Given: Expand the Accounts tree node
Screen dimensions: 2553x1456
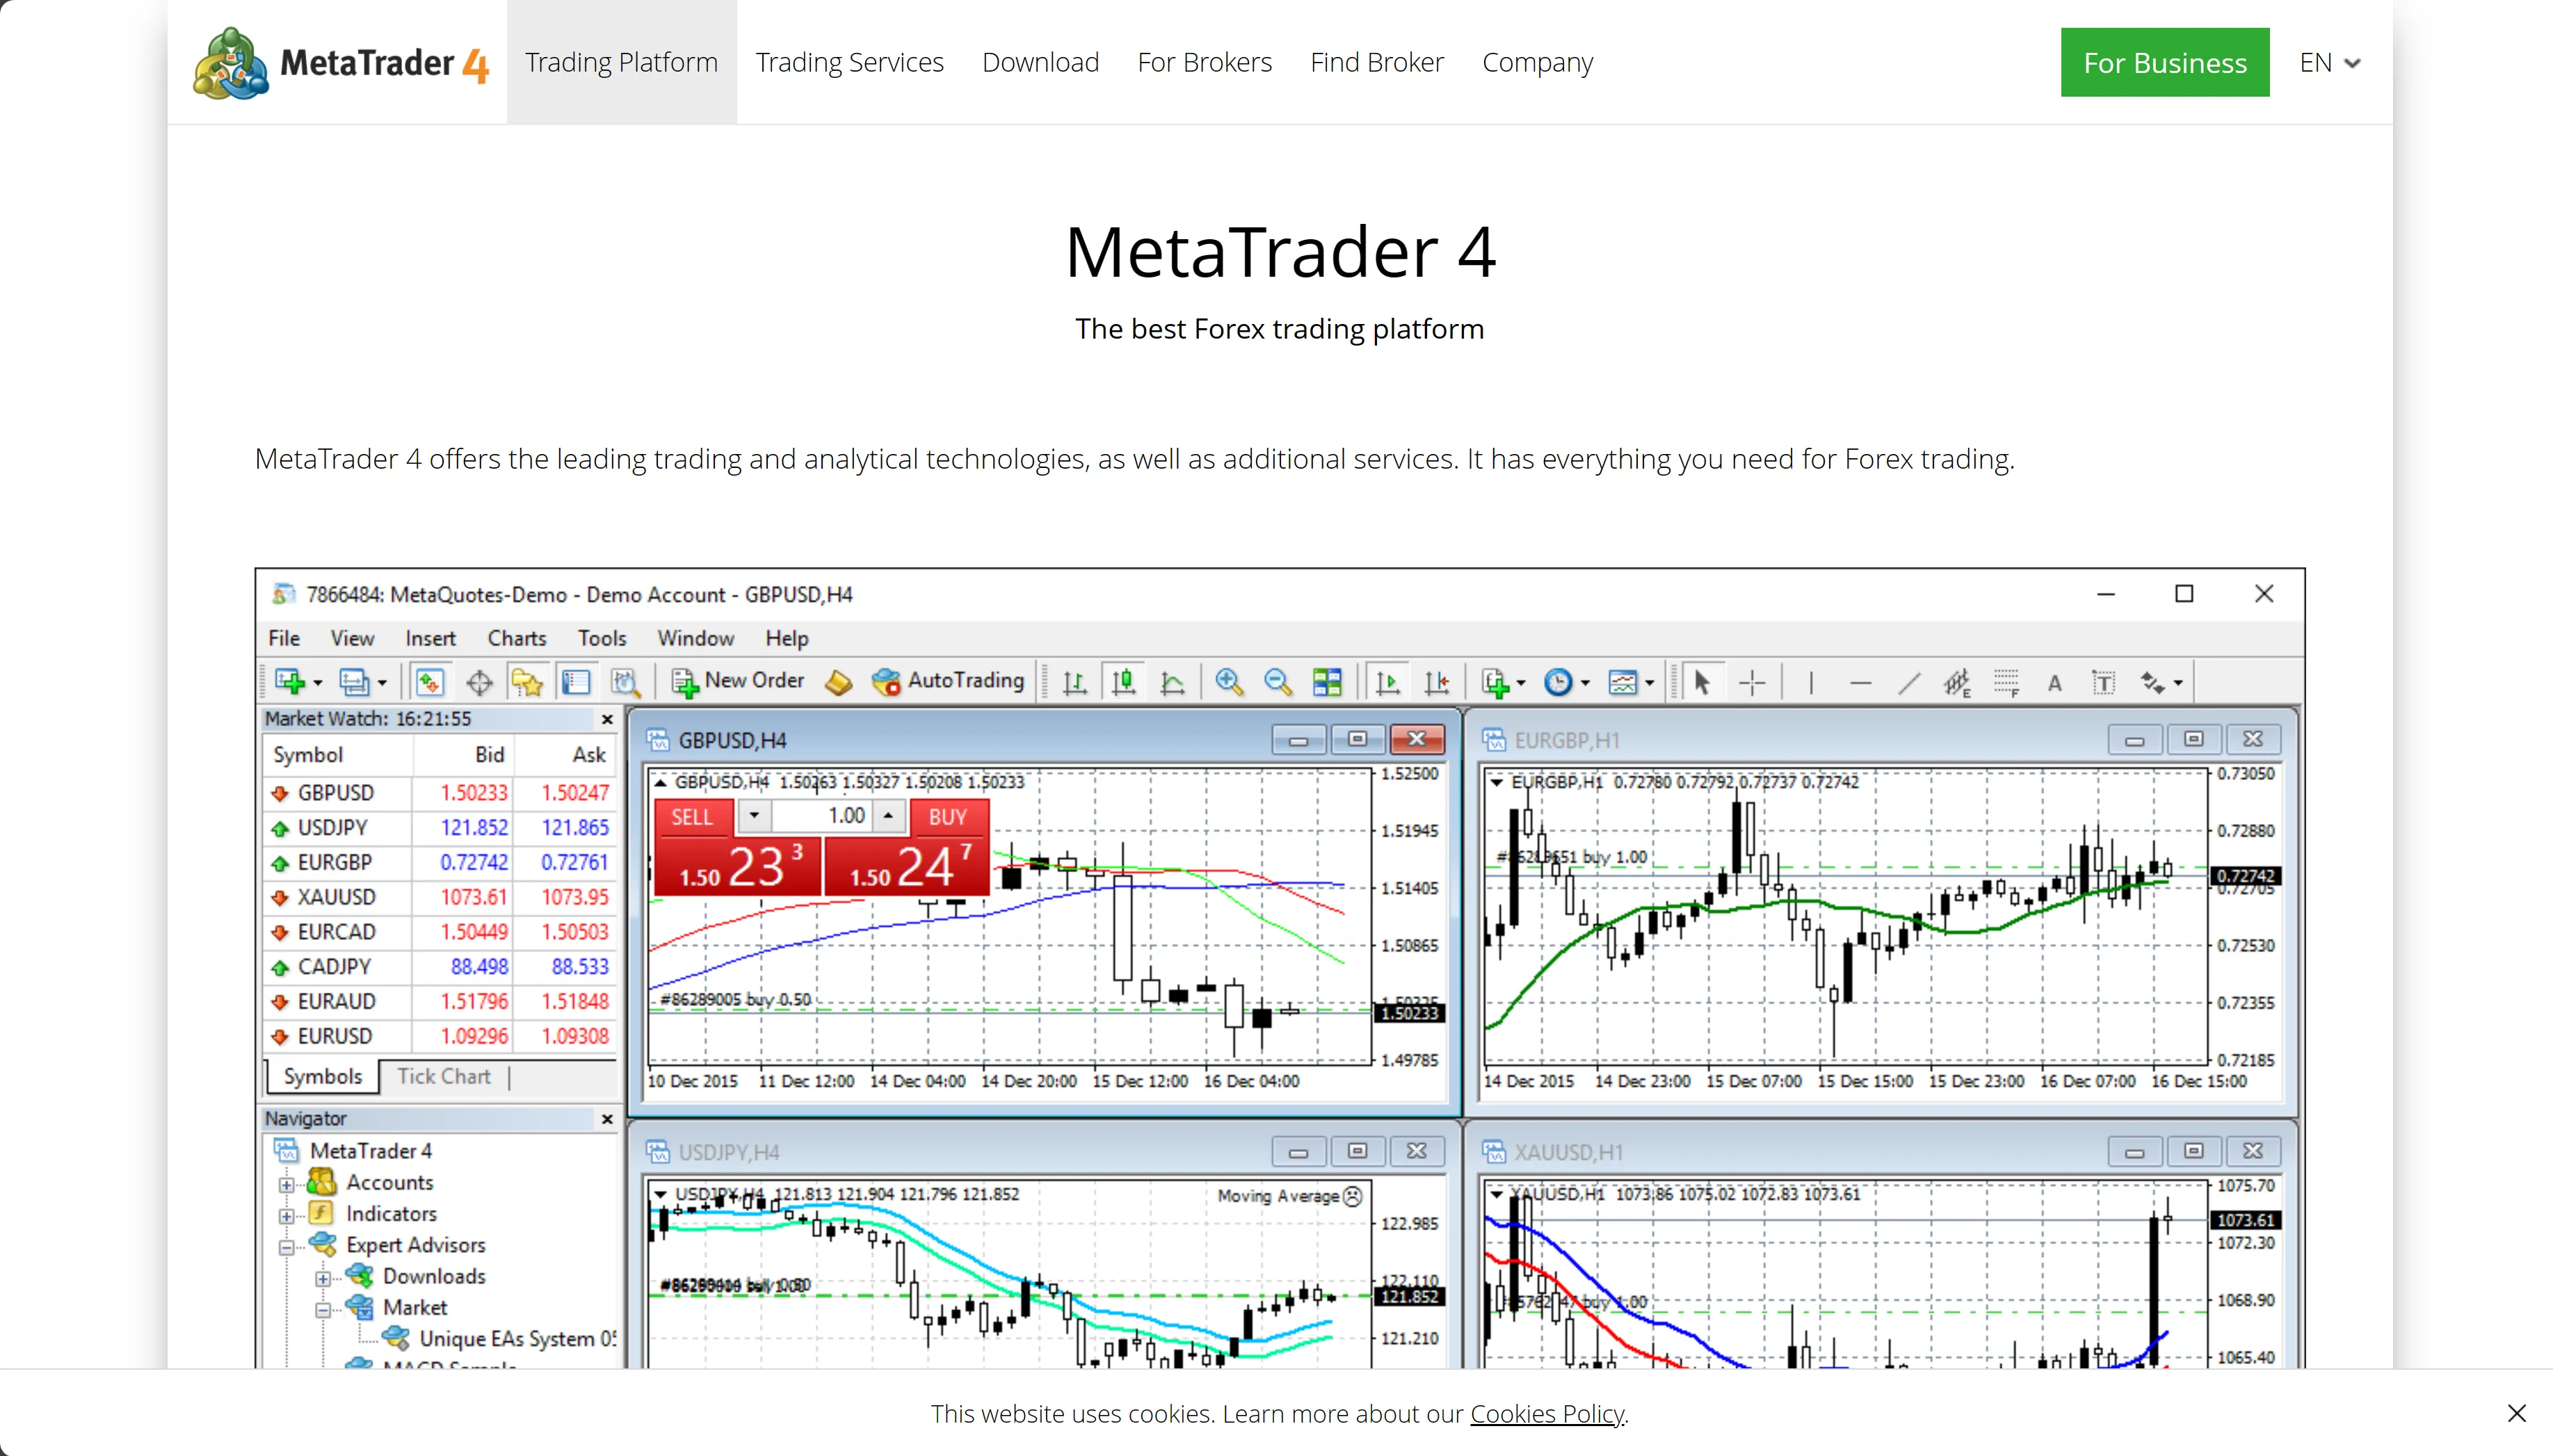Looking at the screenshot, I should point(286,1184).
